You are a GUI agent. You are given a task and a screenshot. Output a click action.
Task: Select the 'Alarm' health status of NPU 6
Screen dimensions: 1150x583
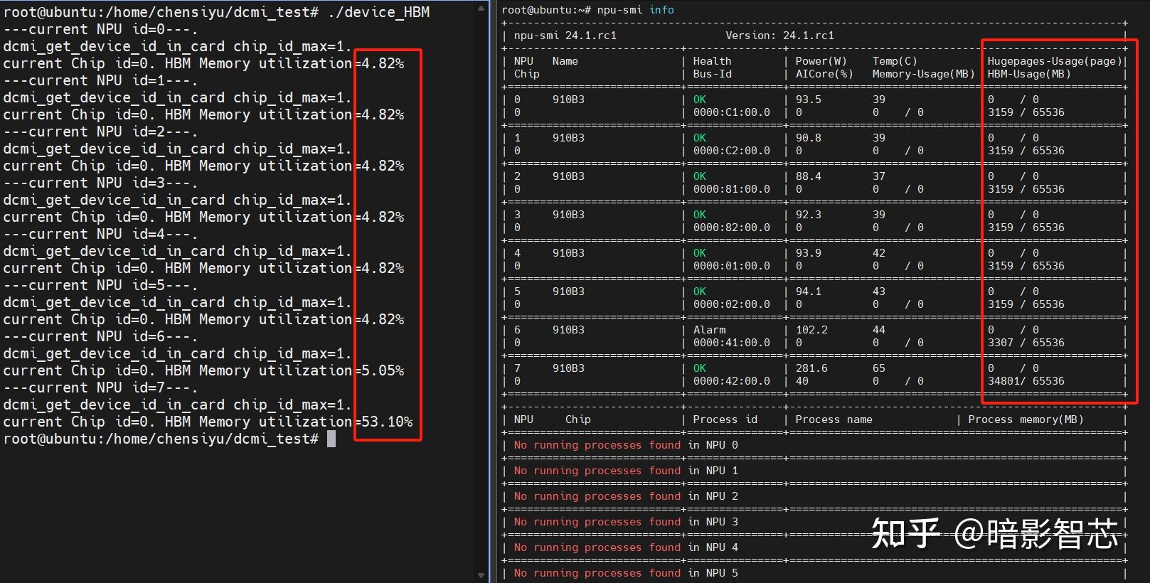click(x=709, y=330)
